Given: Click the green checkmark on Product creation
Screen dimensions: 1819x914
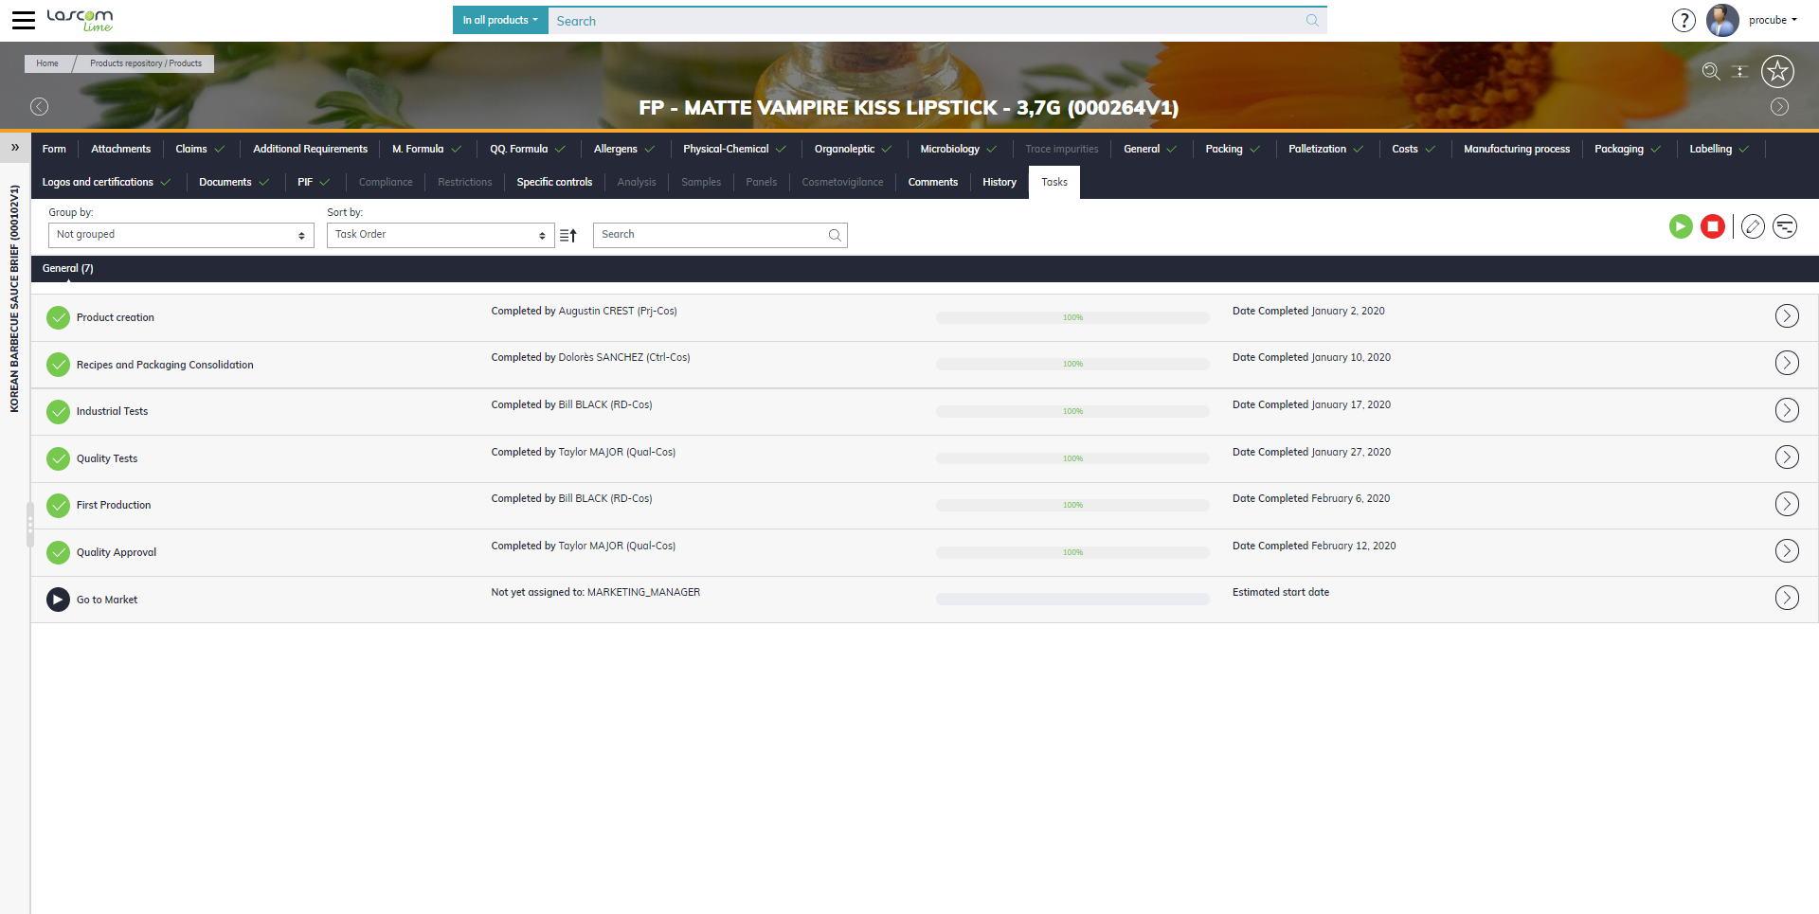Looking at the screenshot, I should point(58,317).
